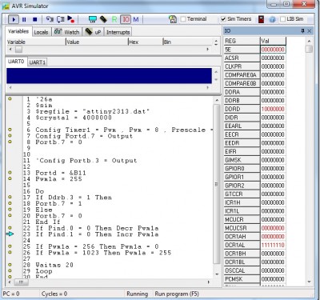Select the MCUCSR register row
Viewport: 320px width, 300px height.
point(255,228)
